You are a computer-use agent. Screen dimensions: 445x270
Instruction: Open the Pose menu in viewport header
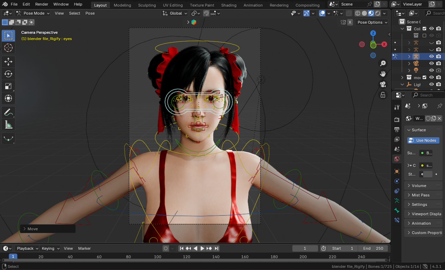point(90,13)
